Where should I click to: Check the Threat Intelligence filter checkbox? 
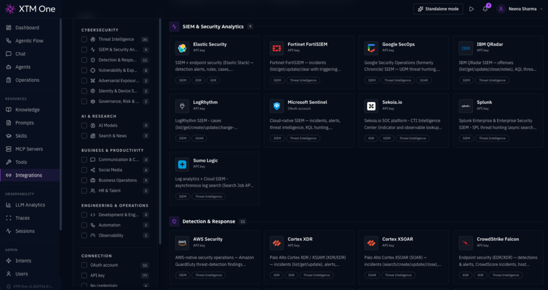[84, 40]
